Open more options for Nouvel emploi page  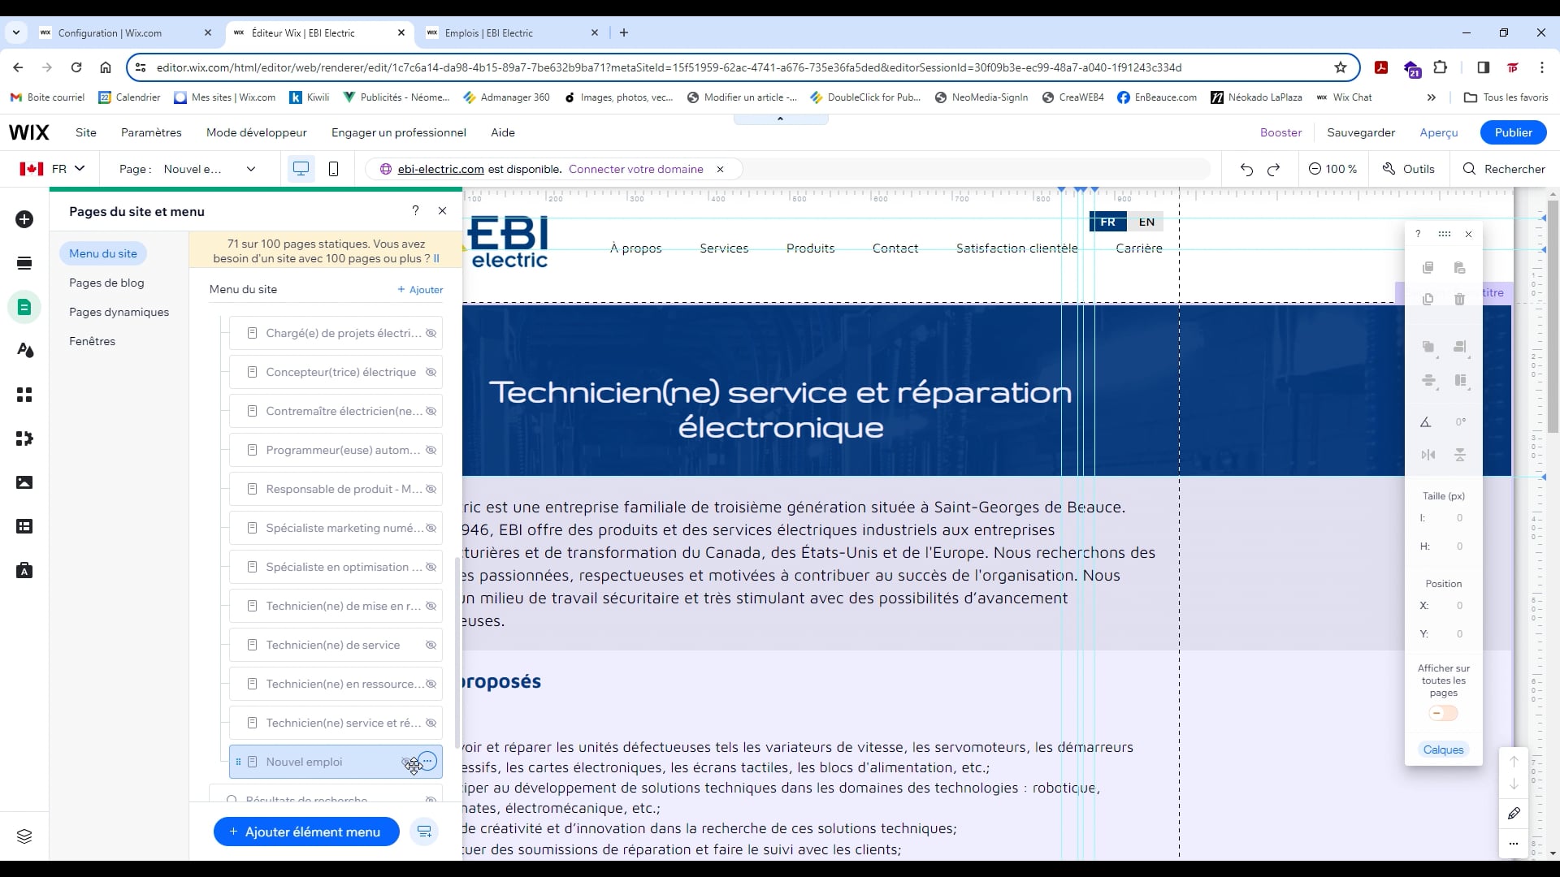[x=427, y=761]
